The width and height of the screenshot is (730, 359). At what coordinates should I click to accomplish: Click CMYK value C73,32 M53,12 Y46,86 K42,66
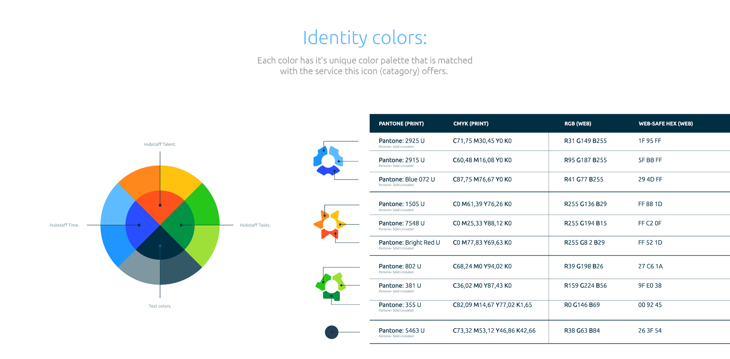(494, 330)
